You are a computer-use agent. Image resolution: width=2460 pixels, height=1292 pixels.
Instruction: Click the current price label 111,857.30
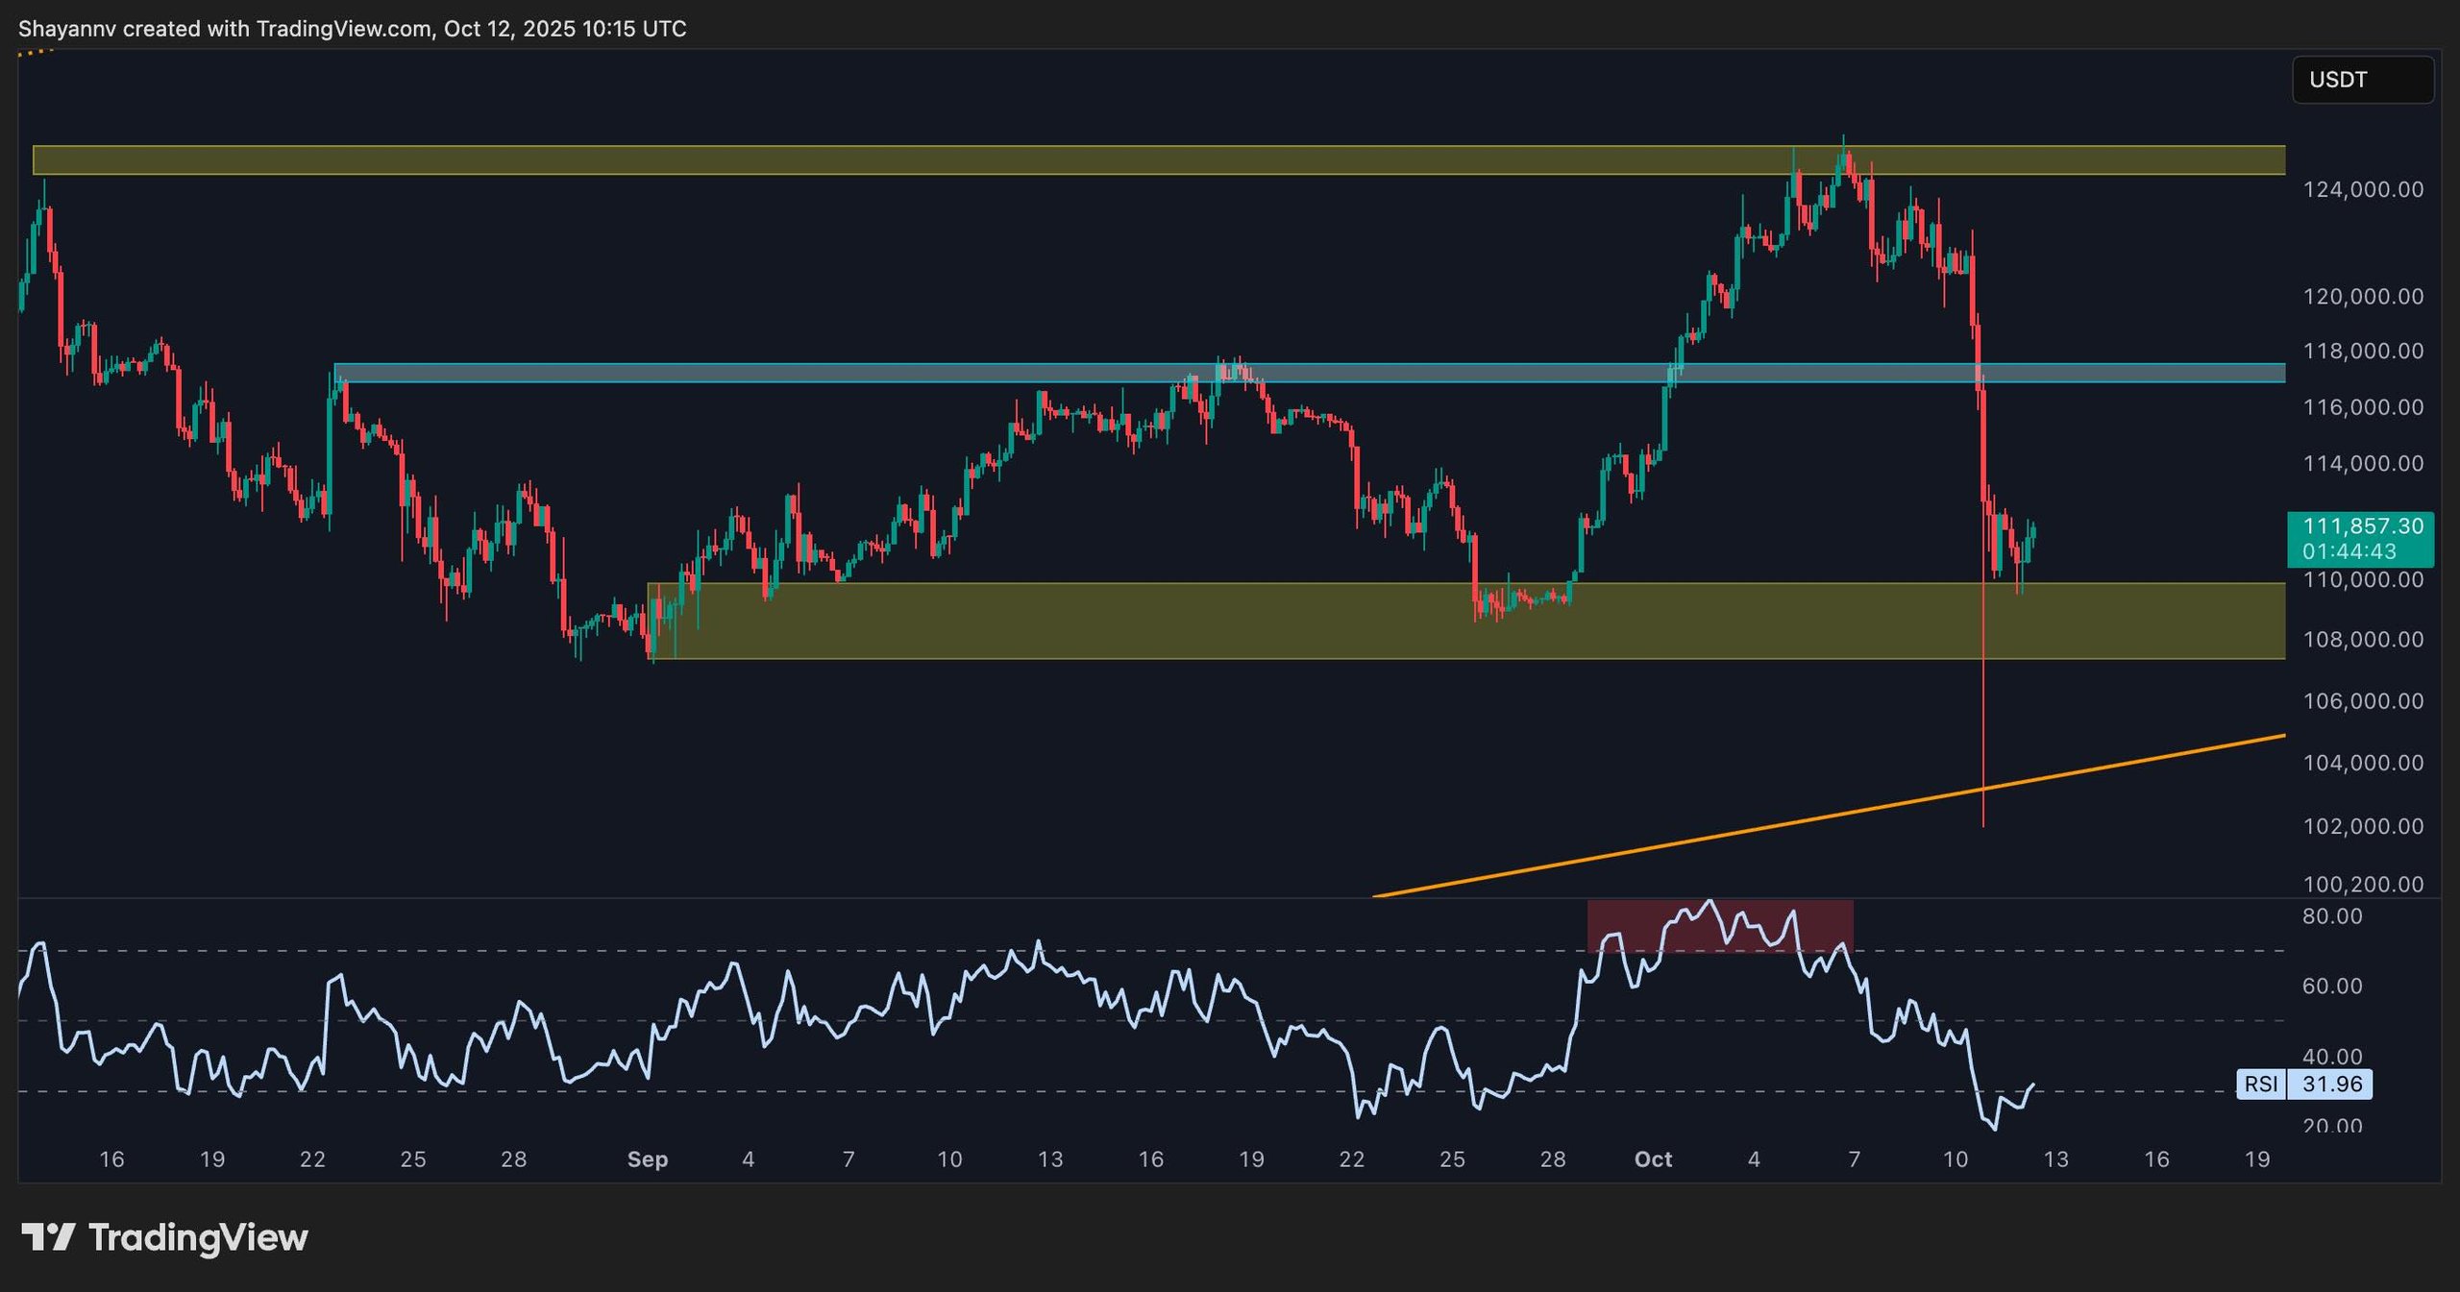(x=2362, y=526)
